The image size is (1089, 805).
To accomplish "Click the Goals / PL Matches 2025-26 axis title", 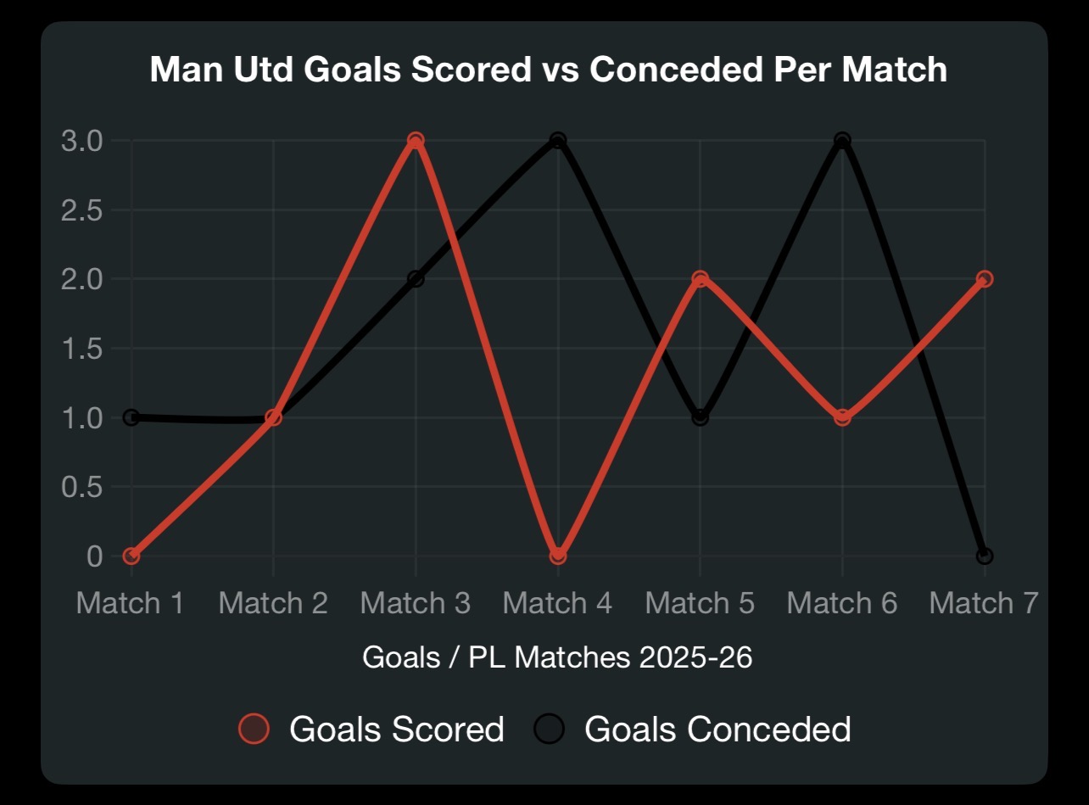I will click(x=557, y=657).
